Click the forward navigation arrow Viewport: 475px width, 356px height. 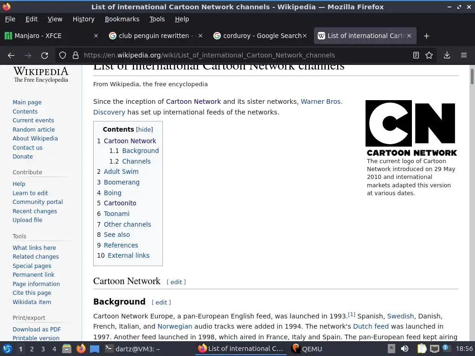(27, 56)
